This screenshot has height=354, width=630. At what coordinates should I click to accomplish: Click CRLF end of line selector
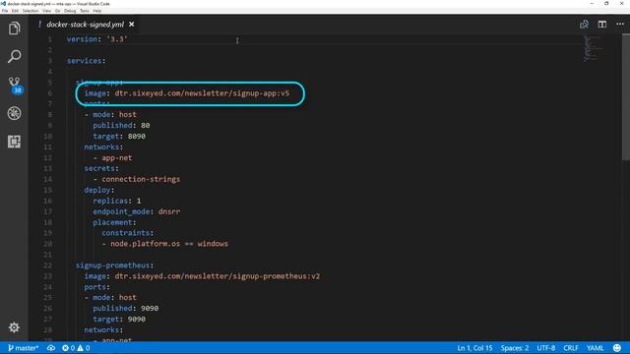[571, 348]
